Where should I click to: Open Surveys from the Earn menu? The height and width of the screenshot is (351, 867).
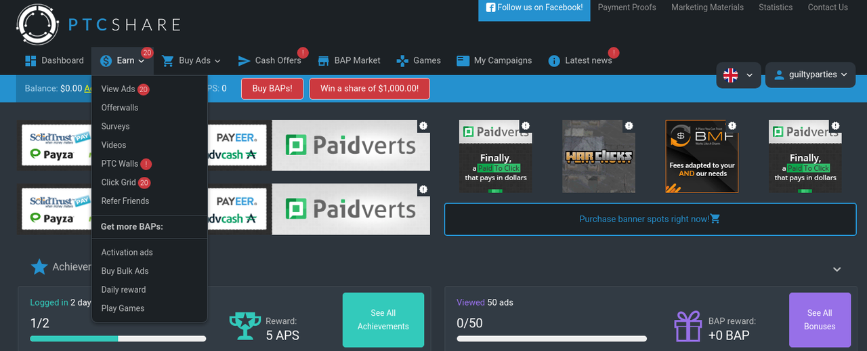pos(115,126)
